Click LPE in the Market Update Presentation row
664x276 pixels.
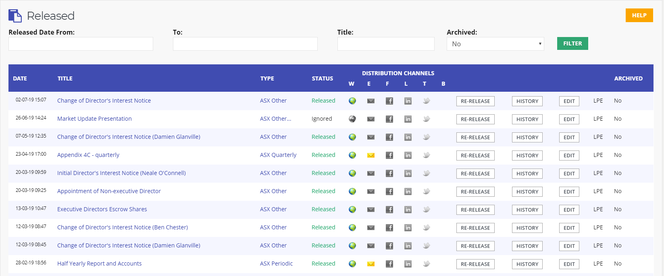coord(598,119)
